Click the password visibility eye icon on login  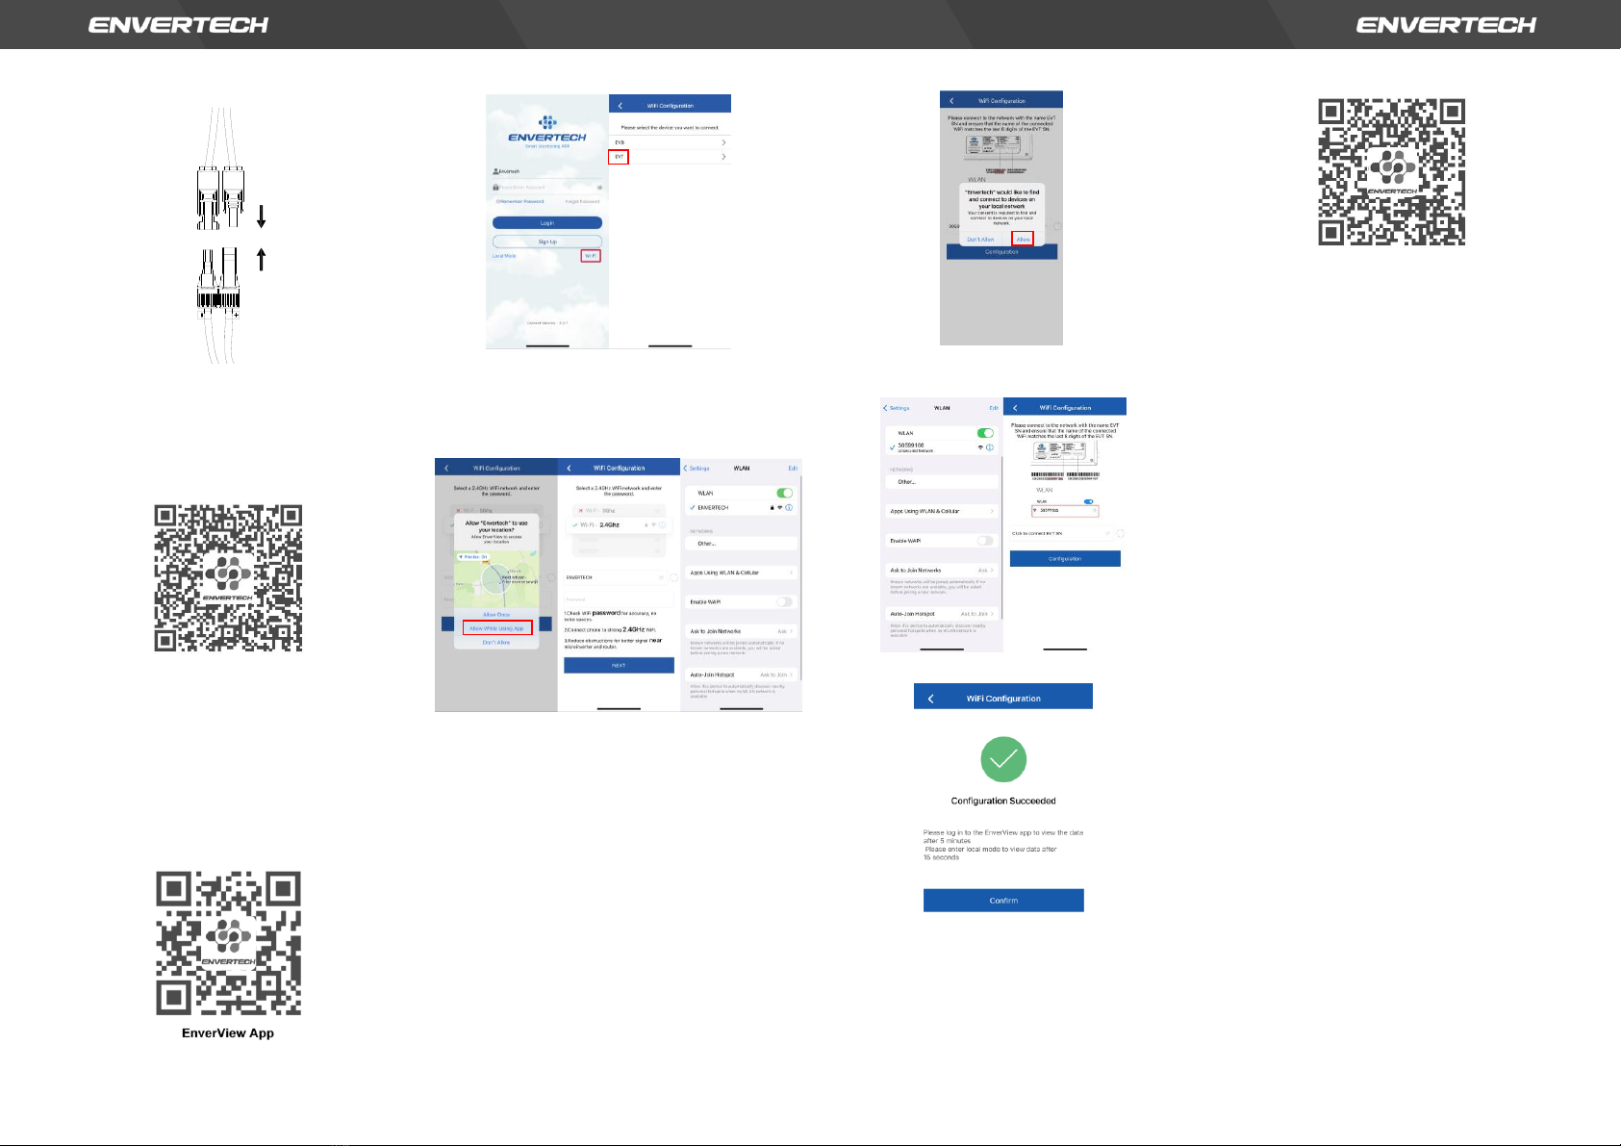point(599,188)
